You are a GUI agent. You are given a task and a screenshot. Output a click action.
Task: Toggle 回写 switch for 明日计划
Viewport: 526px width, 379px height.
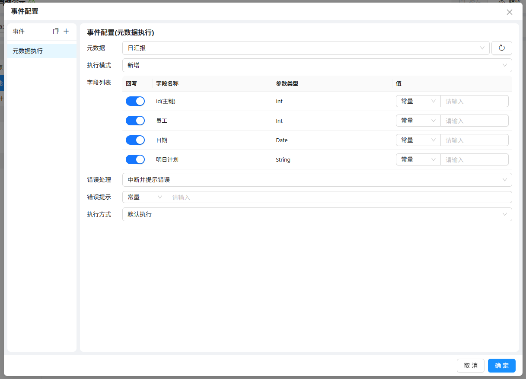(x=135, y=159)
